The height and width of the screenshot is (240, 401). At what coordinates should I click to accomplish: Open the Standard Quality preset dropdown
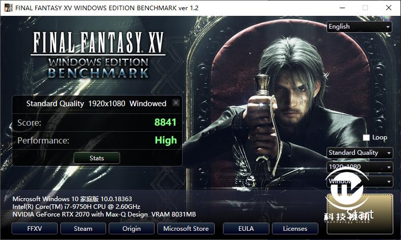point(360,153)
